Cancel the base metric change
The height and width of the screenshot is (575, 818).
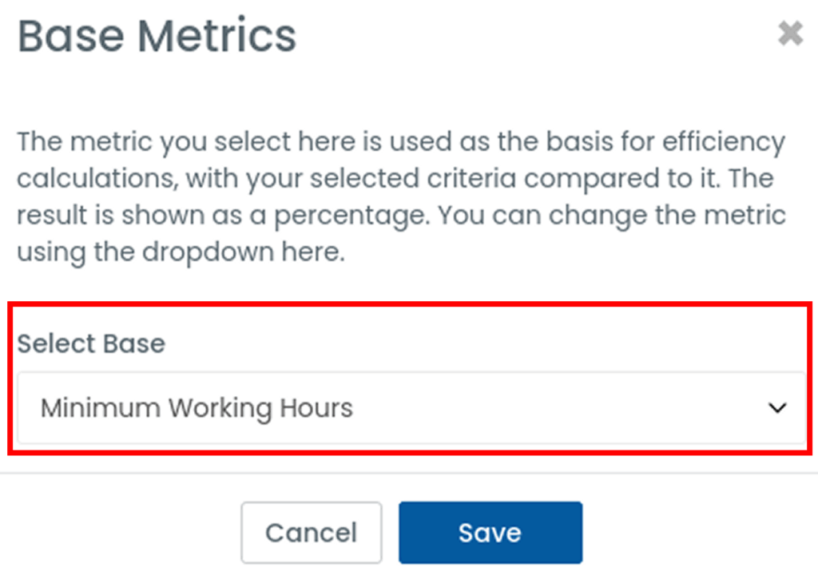[x=311, y=533]
